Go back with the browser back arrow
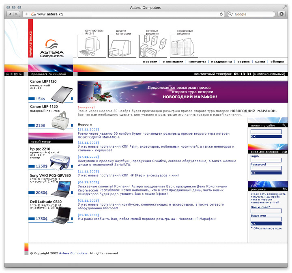 (10, 14)
